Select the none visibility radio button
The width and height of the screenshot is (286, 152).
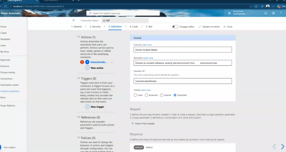pyautogui.click(x=135, y=95)
